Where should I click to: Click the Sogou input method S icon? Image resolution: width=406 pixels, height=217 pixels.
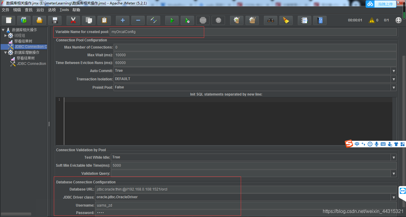click(x=349, y=144)
